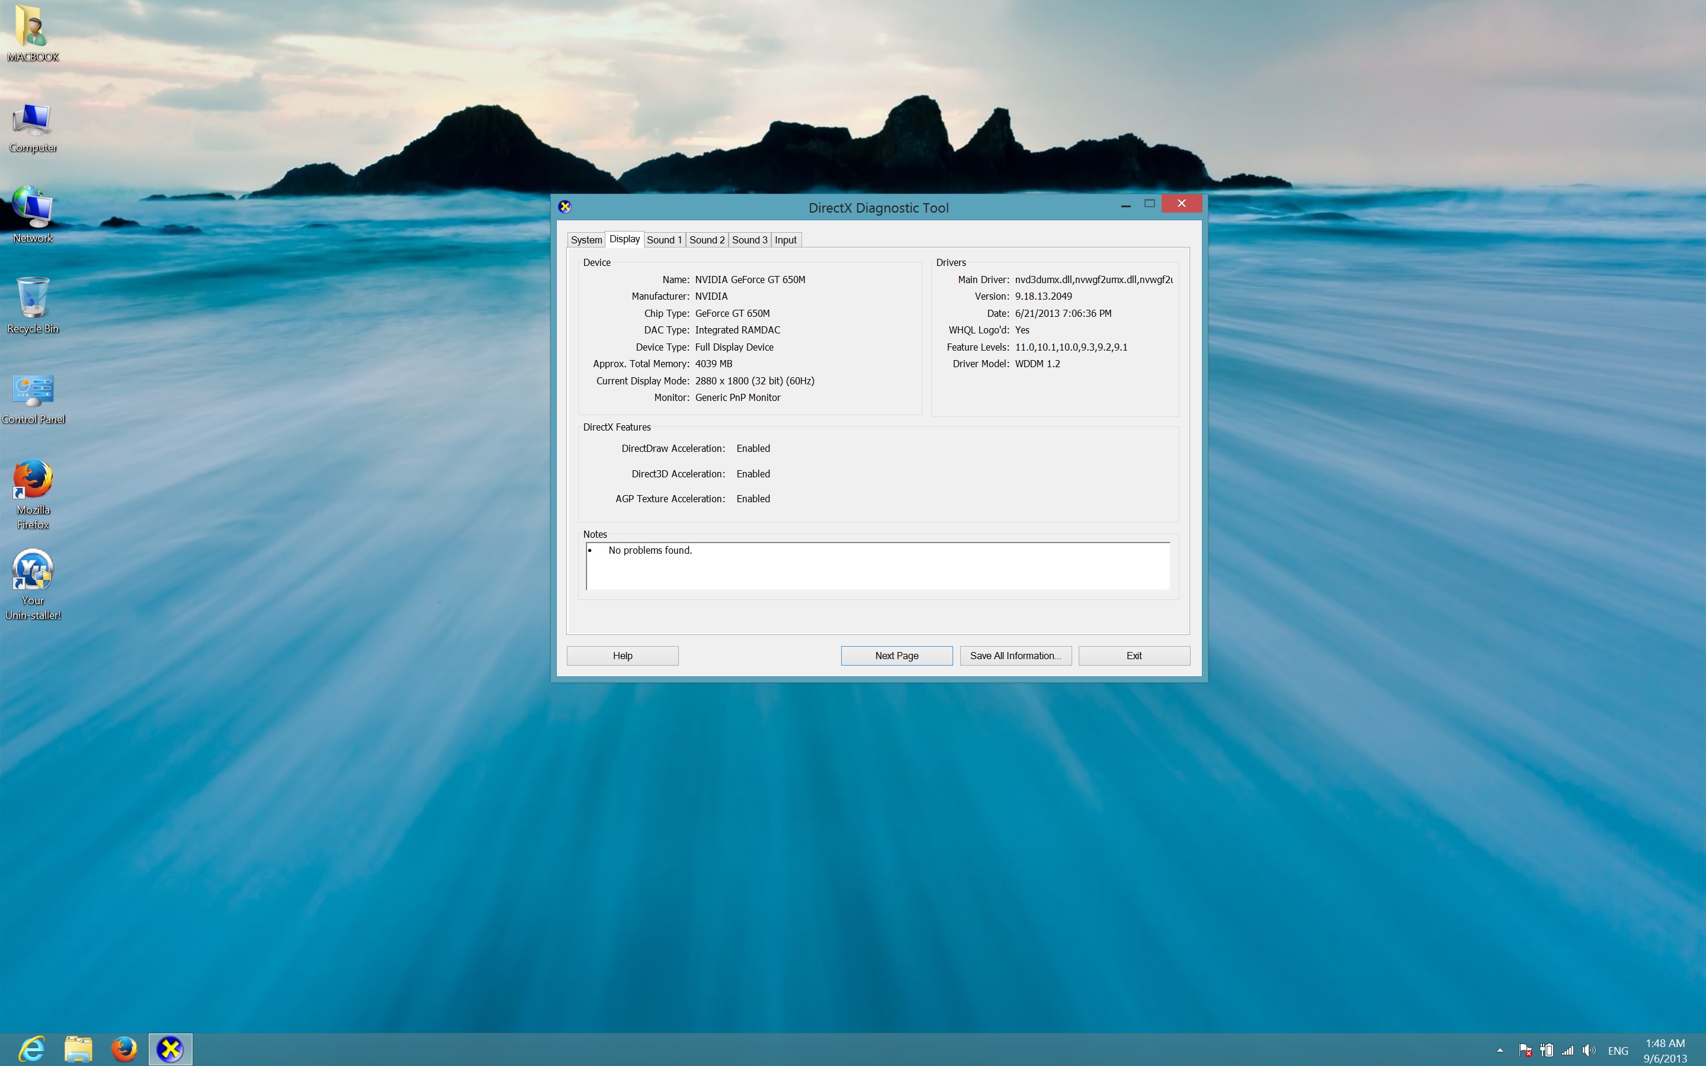Switch to the Sound 1 tab
This screenshot has height=1066, width=1706.
(x=664, y=240)
